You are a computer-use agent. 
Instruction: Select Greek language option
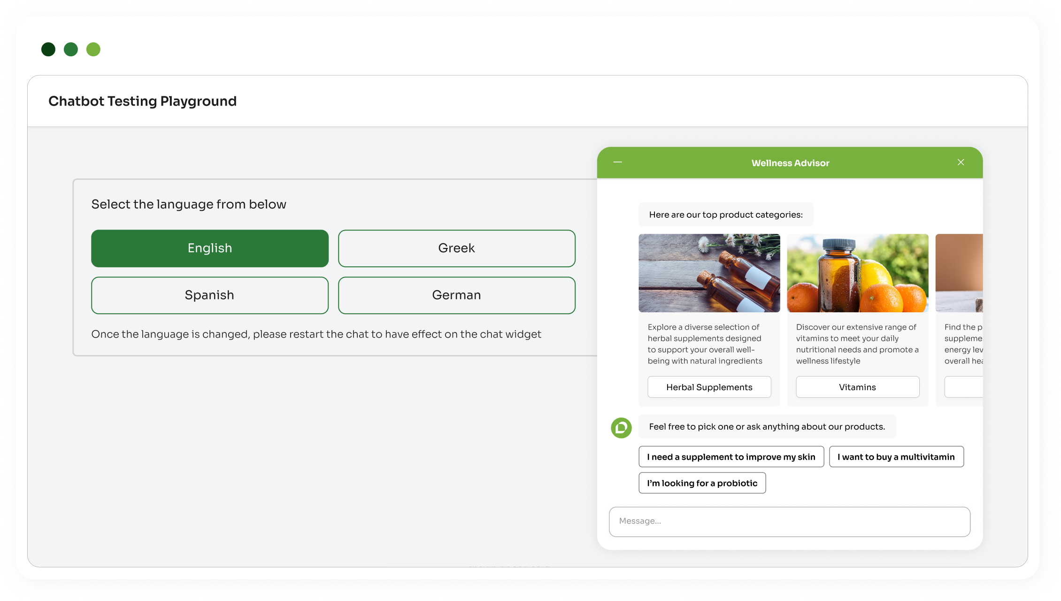(457, 248)
